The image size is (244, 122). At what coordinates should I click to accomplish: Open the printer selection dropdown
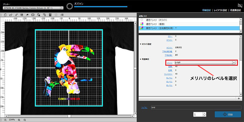tap(62, 8)
